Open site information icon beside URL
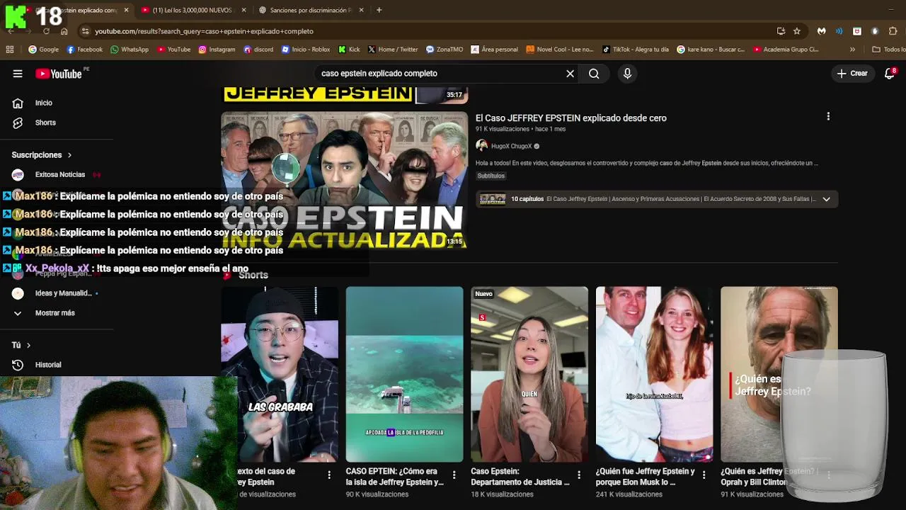The width and height of the screenshot is (906, 510). click(x=85, y=31)
